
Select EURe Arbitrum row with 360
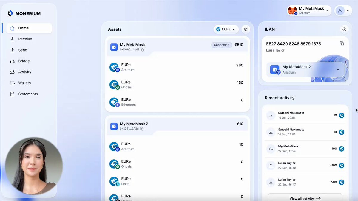tap(177, 67)
